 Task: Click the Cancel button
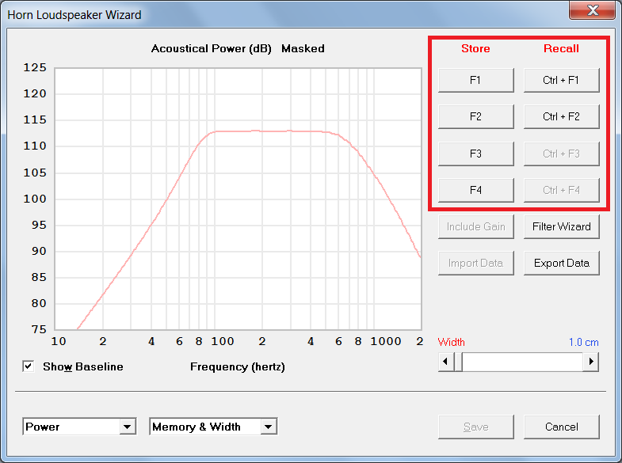click(x=561, y=427)
